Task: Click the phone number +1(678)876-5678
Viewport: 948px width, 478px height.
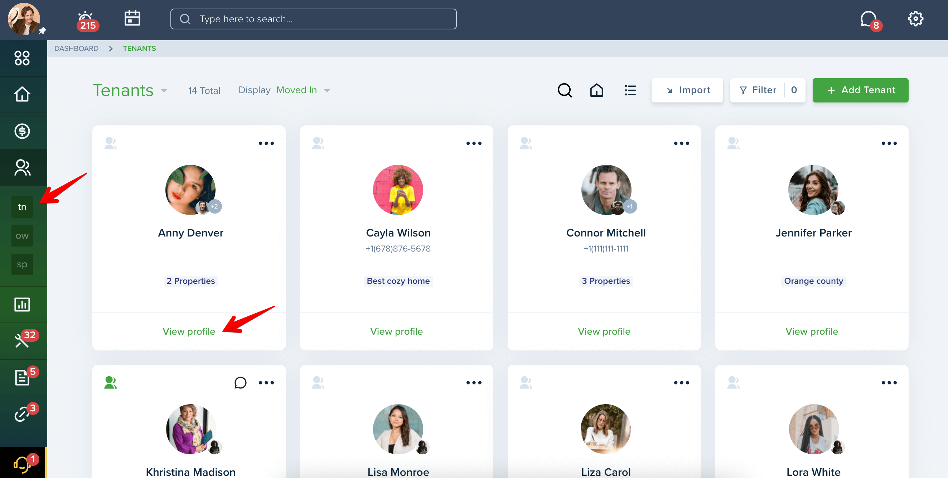Action: 398,249
